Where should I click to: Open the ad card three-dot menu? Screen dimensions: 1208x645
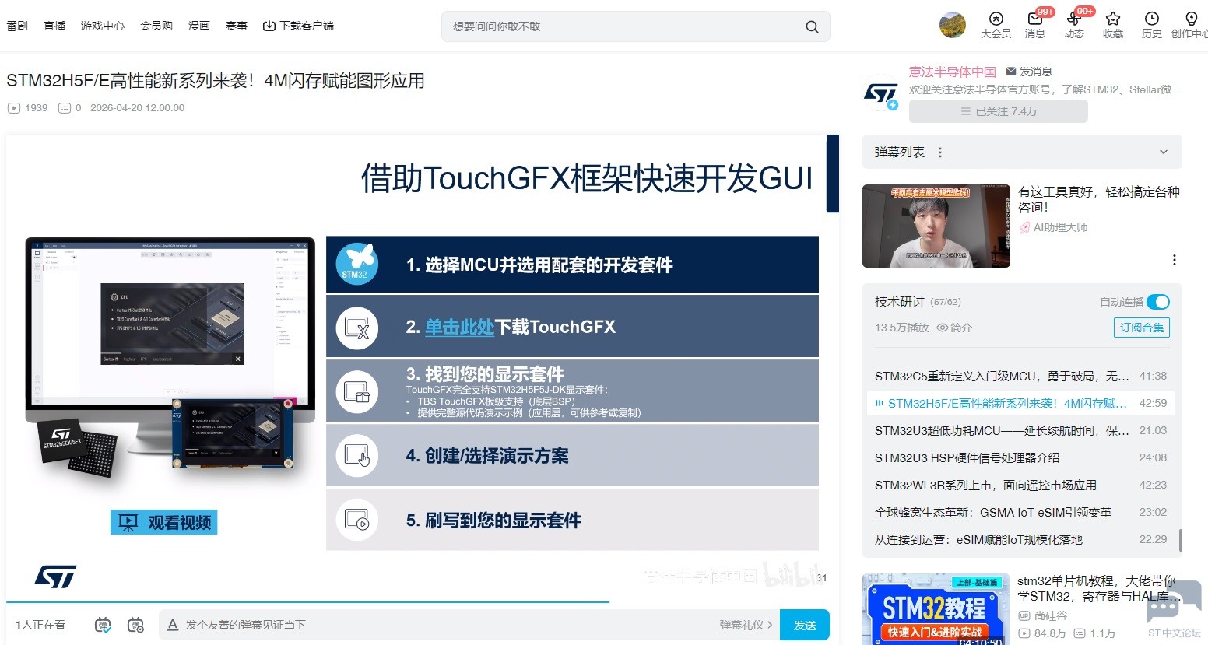click(x=1175, y=260)
